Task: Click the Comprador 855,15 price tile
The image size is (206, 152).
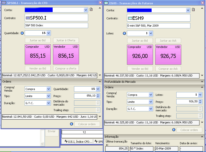Action: click(38, 54)
